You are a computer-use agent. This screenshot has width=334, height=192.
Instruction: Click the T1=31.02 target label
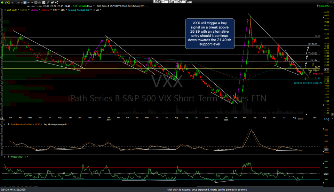tap(313, 60)
